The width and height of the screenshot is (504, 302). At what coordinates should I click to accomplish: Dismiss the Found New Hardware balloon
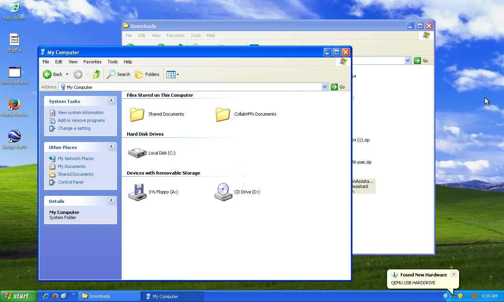454,274
